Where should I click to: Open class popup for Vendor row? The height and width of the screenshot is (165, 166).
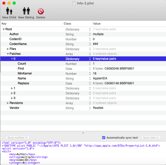tap(90, 108)
